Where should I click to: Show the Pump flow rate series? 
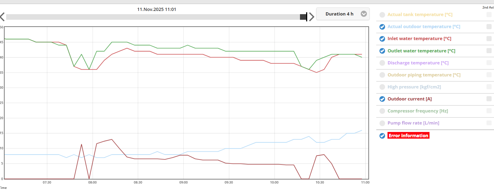pos(382,123)
